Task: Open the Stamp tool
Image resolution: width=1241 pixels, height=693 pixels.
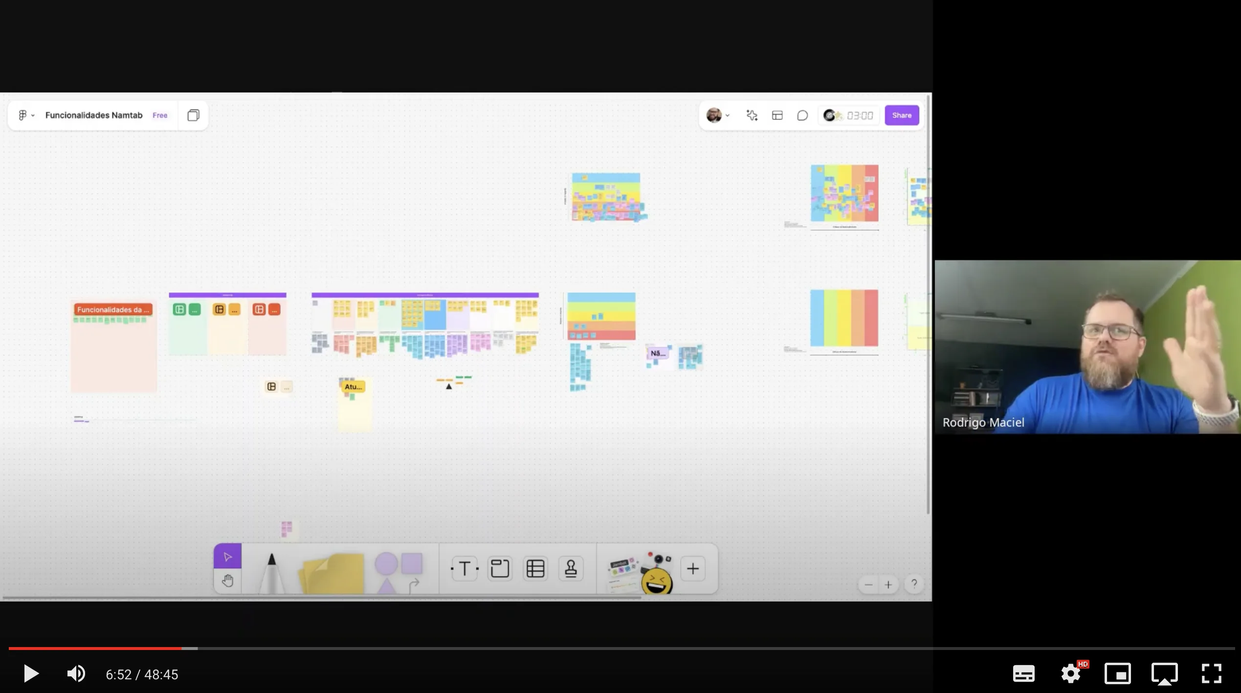Action: 571,568
